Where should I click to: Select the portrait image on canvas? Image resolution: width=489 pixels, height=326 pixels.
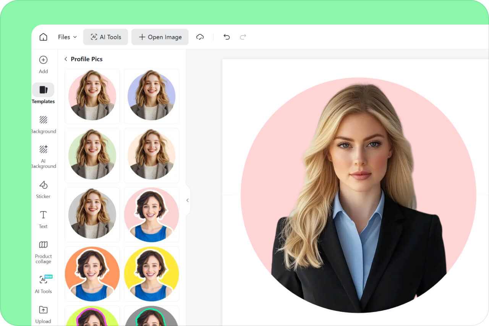click(358, 195)
